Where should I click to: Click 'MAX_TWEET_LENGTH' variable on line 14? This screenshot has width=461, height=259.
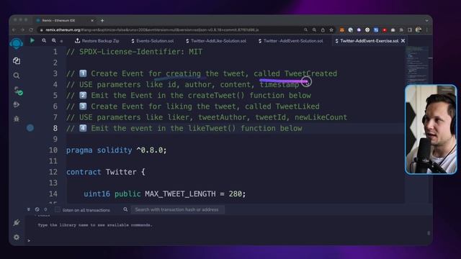180,194
